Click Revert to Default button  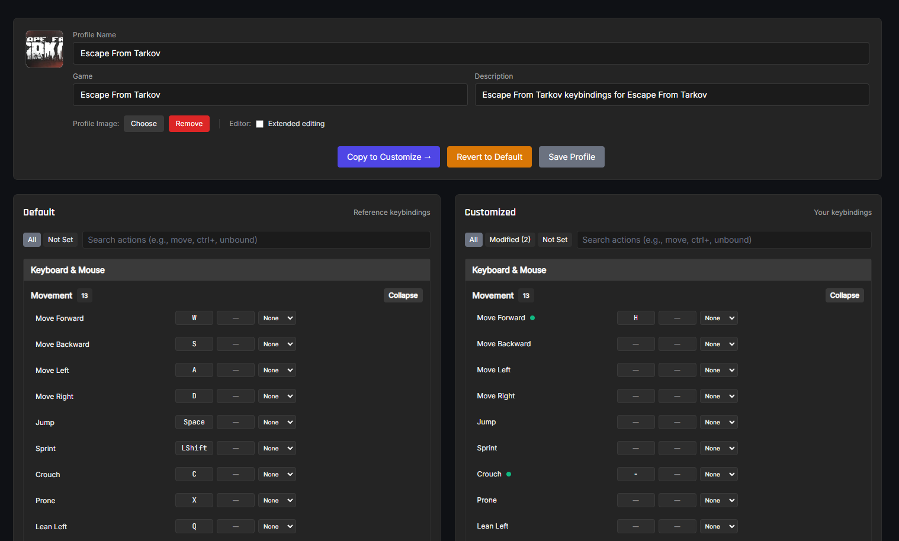(x=489, y=157)
